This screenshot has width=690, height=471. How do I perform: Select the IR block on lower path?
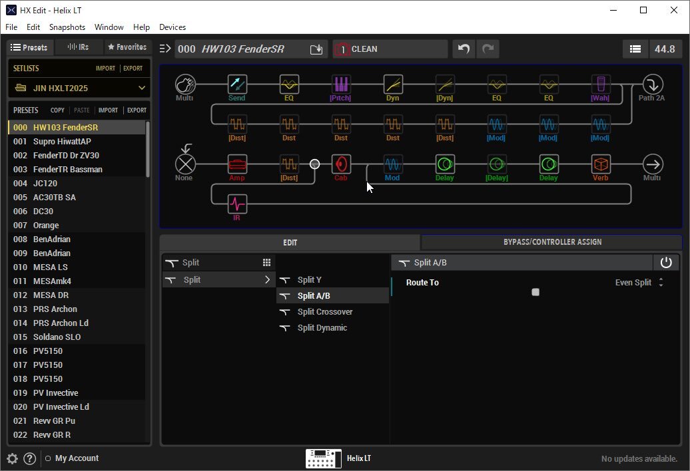coord(237,204)
